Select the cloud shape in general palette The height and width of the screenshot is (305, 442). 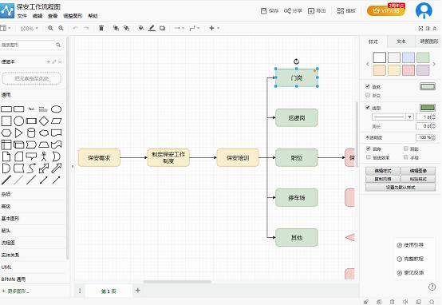click(x=44, y=133)
